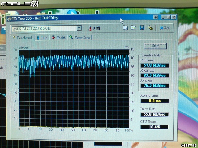
Task: Click the Exit button
Action: [x=165, y=28]
